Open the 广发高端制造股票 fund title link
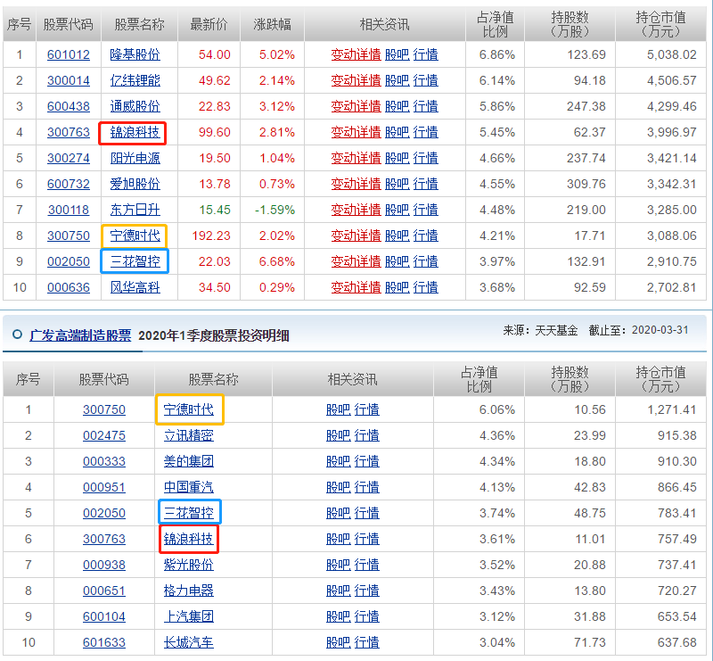 pyautogui.click(x=80, y=336)
